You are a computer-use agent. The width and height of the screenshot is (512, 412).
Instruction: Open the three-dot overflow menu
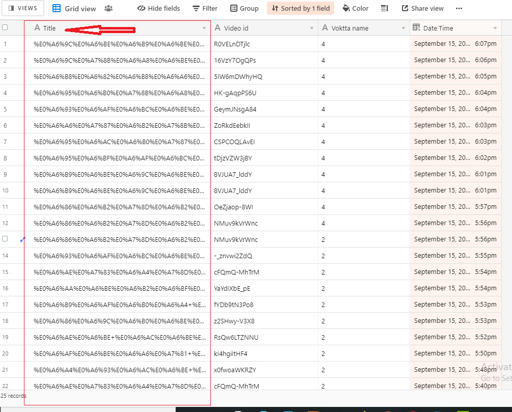coord(459,8)
